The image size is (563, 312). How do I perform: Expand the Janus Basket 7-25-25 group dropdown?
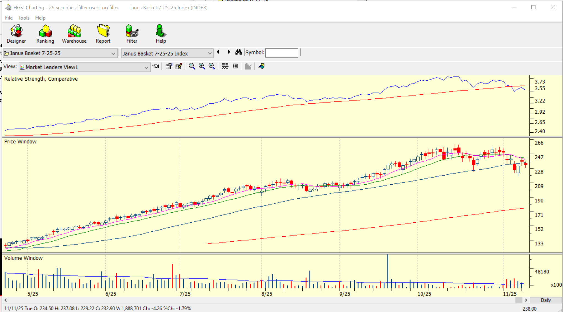[x=113, y=53]
